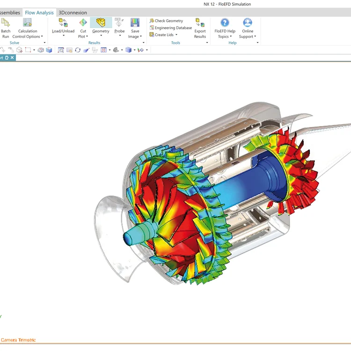
Task: Click the popout icon on part tab
Action: click(7, 58)
